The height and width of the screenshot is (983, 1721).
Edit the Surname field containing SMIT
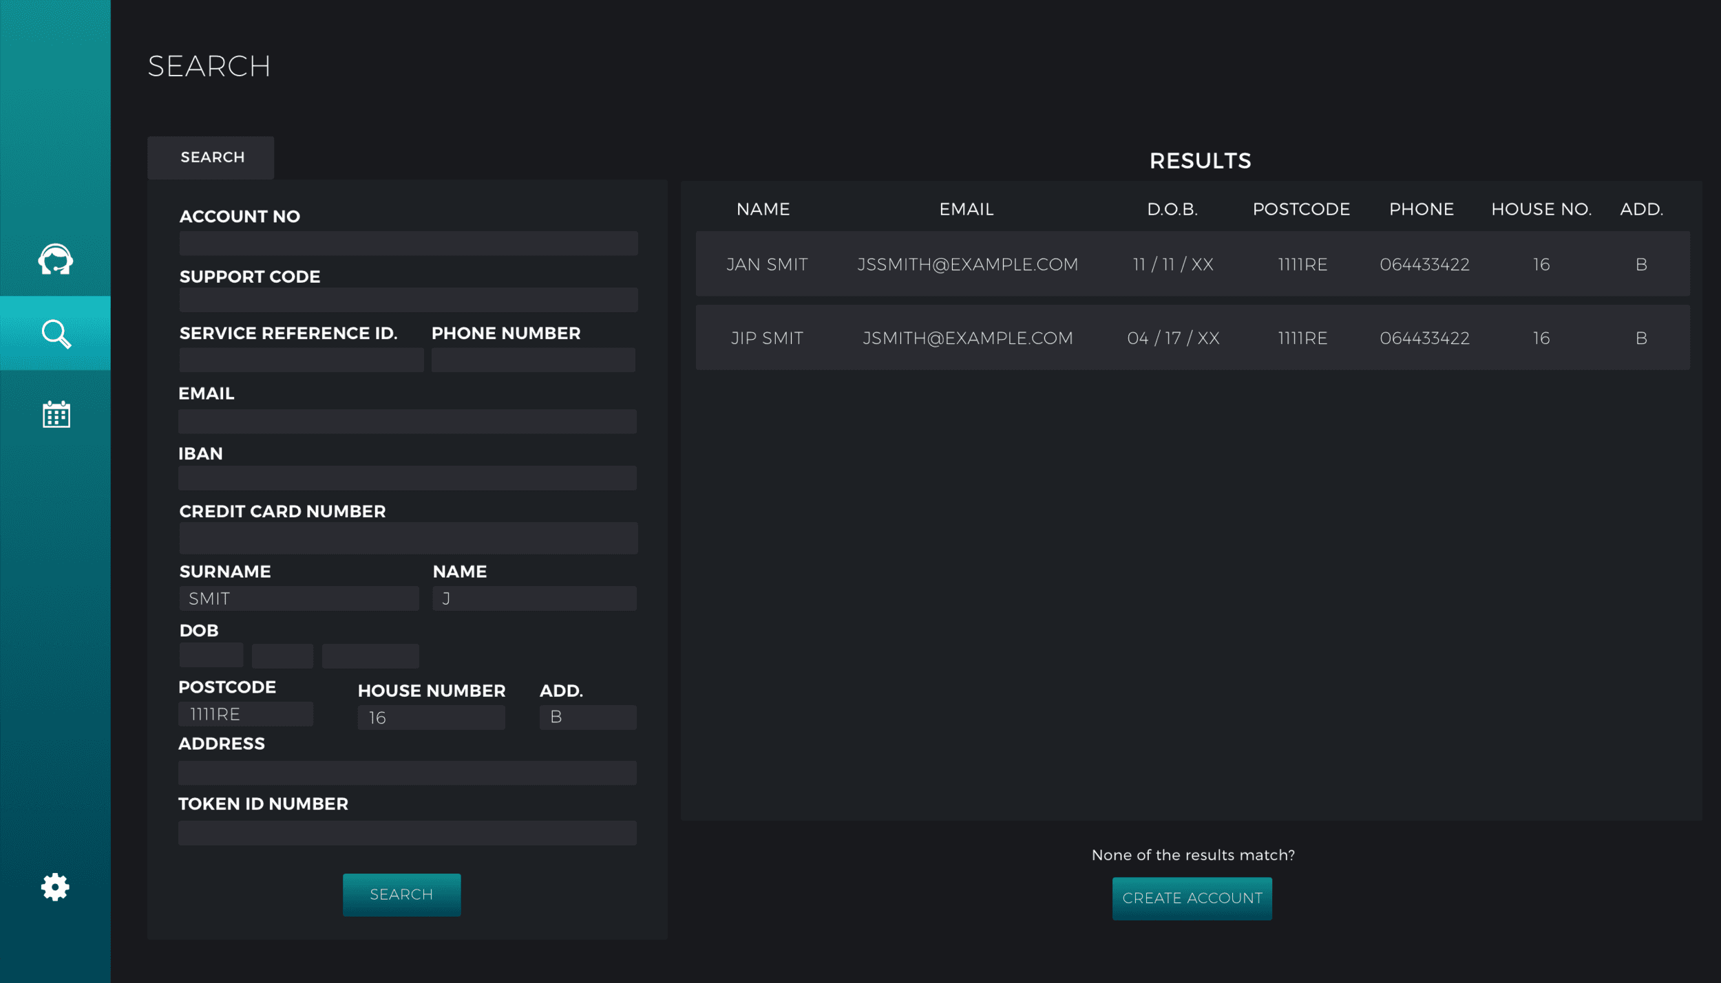click(299, 598)
